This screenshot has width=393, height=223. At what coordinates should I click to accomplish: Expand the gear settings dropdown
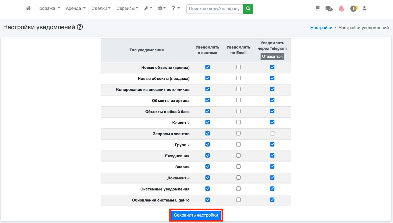(x=162, y=9)
